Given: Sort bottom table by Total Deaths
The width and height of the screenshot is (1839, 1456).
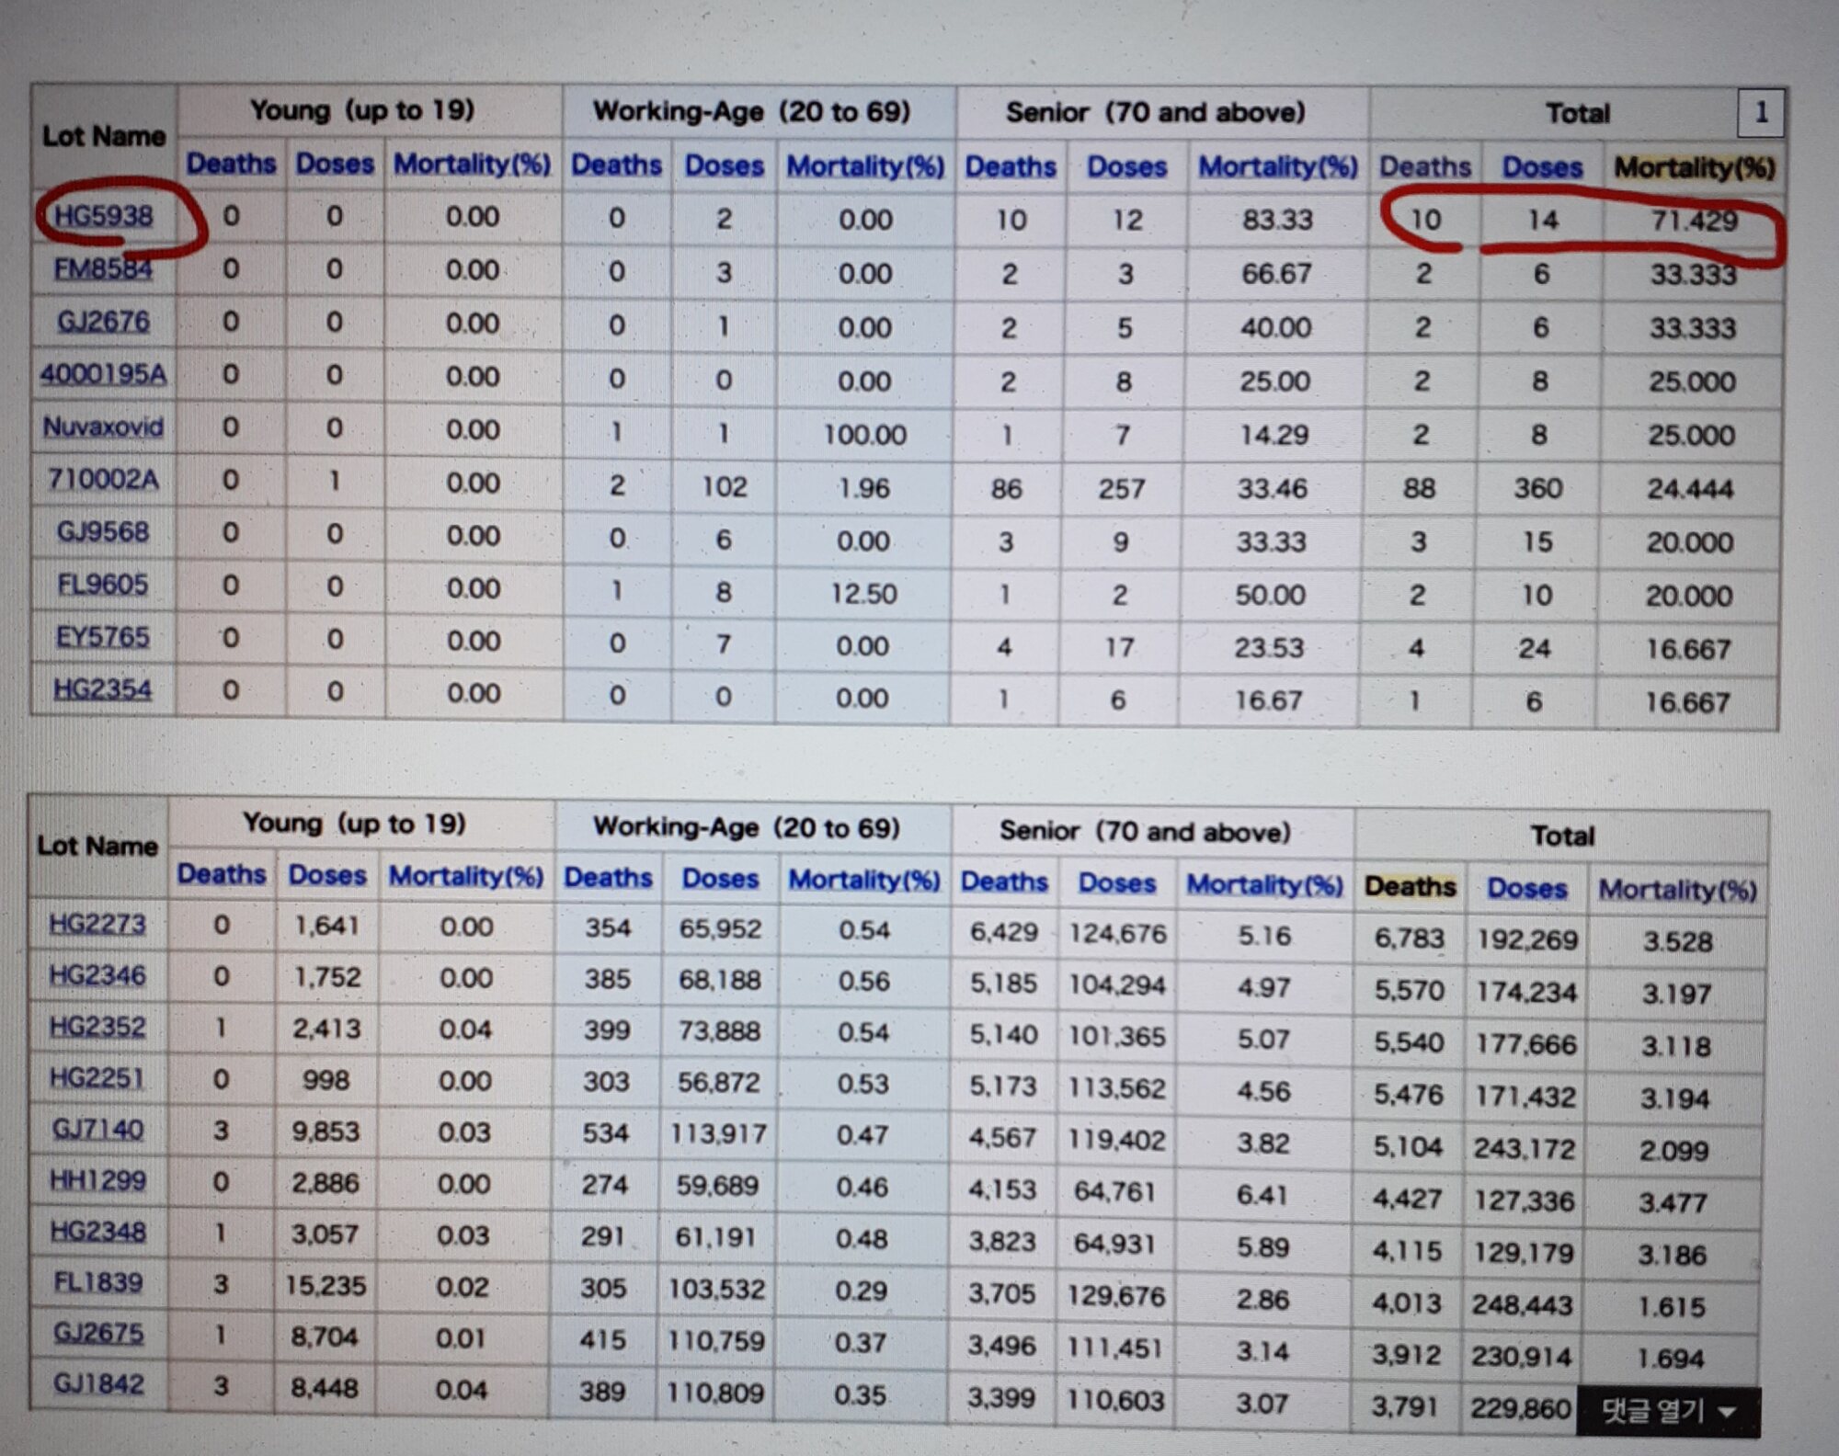Looking at the screenshot, I should [x=1410, y=887].
